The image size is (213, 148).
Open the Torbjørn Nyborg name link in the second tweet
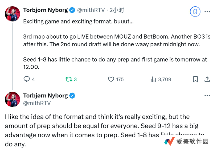(45, 96)
